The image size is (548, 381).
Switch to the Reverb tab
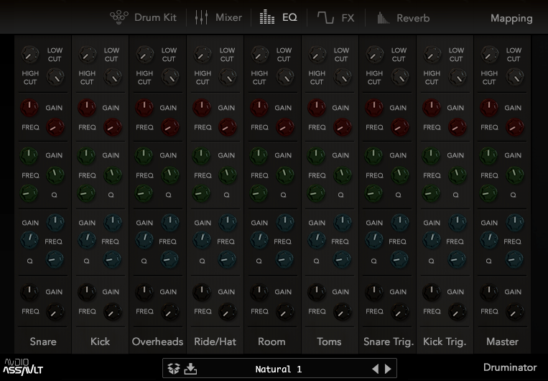[x=403, y=18]
